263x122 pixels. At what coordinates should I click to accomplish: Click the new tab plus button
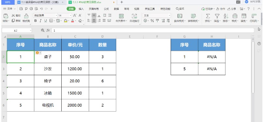[122, 2]
